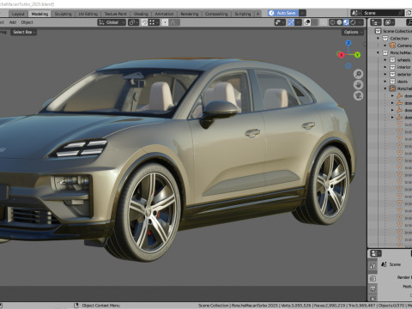This screenshot has height=309, width=412.
Task: Collapse the PorscheMacan collection in outliner
Action: [x=378, y=52]
